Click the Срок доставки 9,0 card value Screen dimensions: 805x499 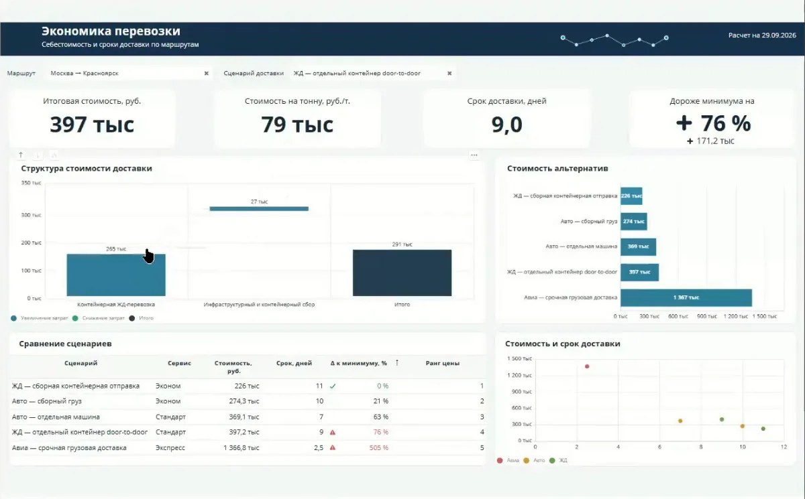(x=507, y=125)
